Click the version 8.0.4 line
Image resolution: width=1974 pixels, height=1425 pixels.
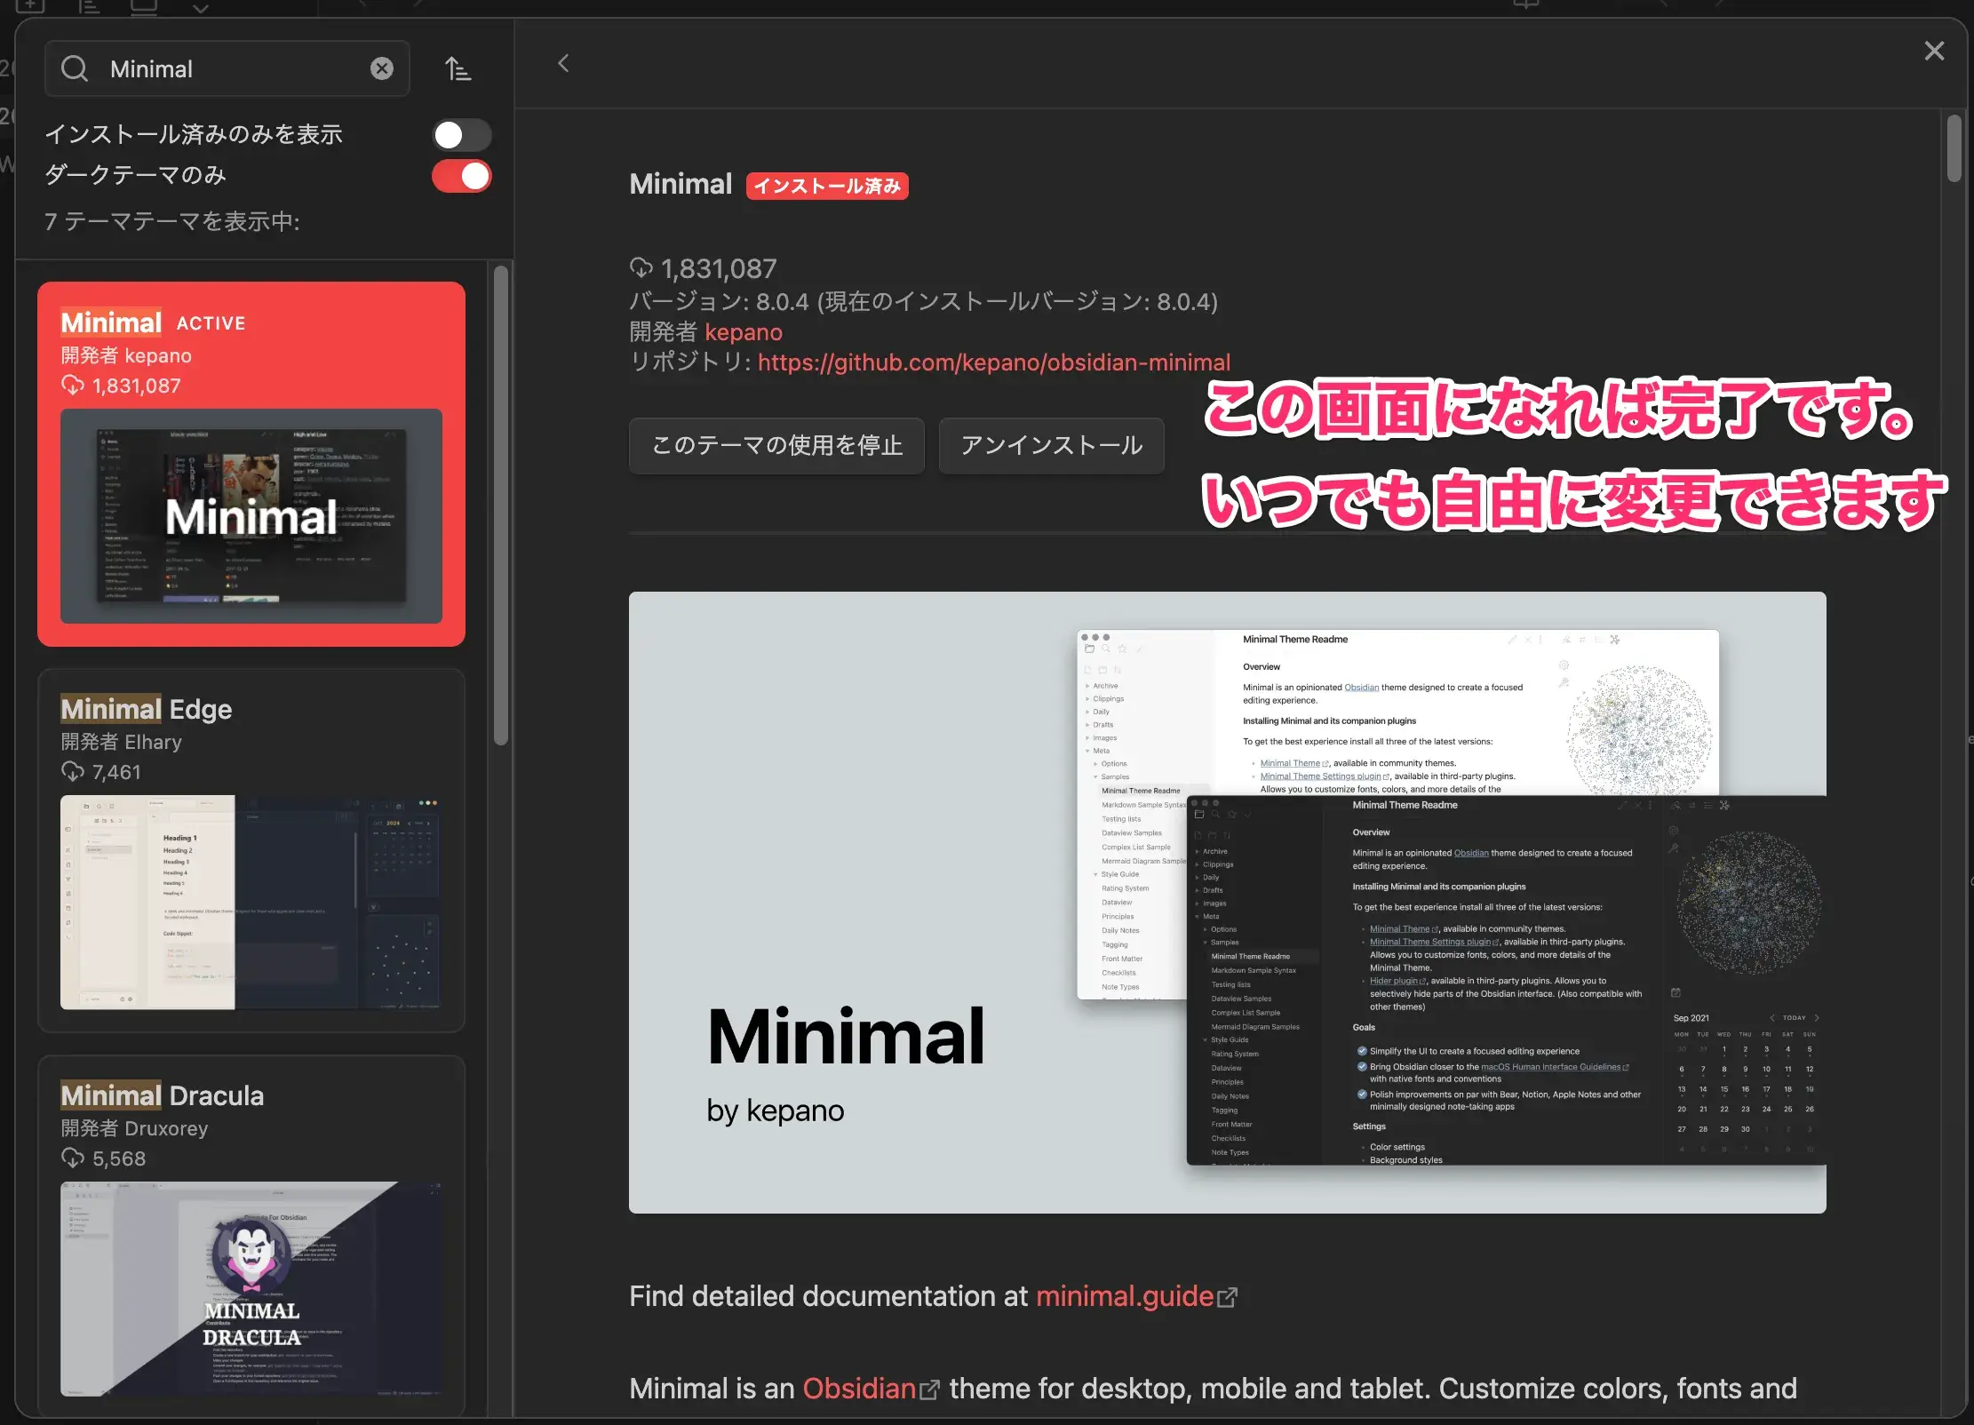[924, 302]
